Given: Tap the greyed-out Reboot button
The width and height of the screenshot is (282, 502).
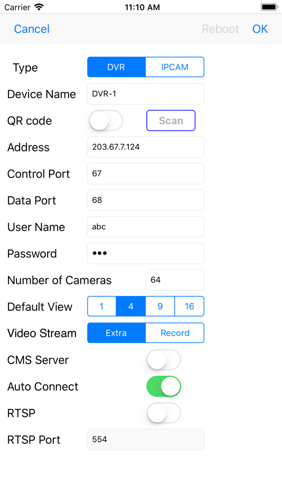Looking at the screenshot, I should coord(221,29).
